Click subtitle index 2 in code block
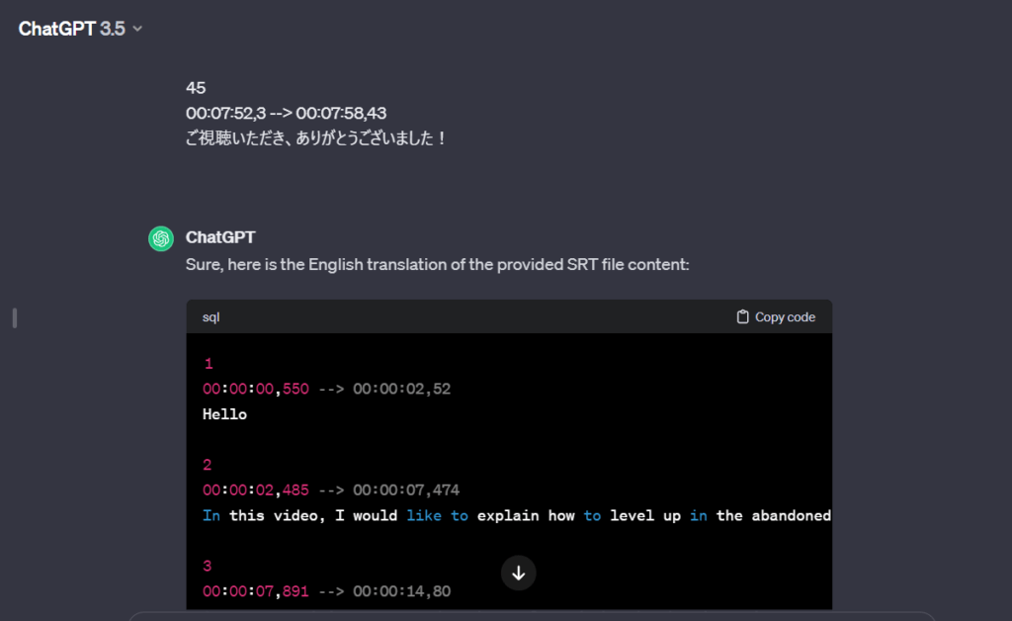This screenshot has width=1012, height=621. 208,465
